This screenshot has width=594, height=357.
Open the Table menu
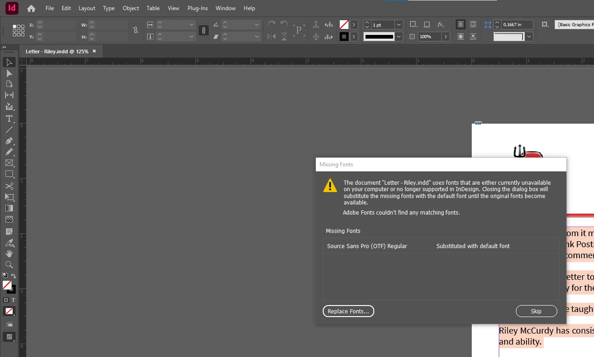click(153, 8)
